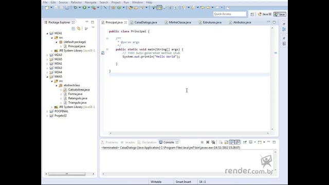Image resolution: width=329 pixels, height=185 pixels.
Task: Click Remove All Terminated Launches icon
Action: click(x=213, y=142)
